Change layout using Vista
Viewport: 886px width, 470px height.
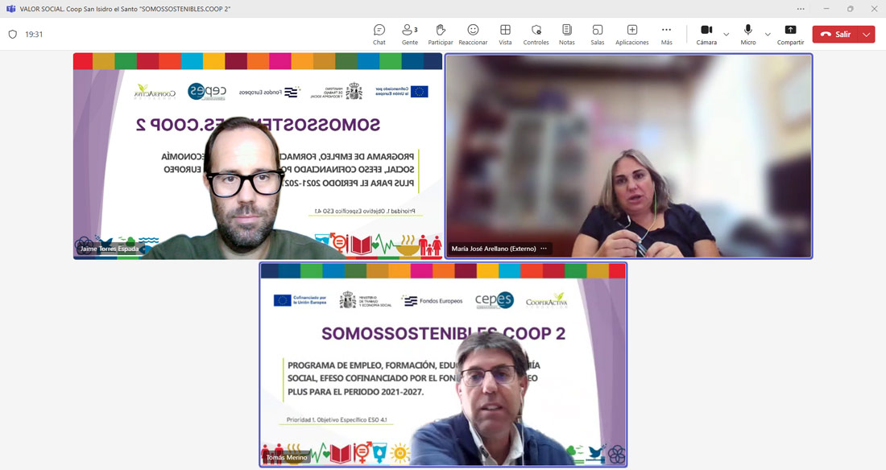click(x=505, y=35)
